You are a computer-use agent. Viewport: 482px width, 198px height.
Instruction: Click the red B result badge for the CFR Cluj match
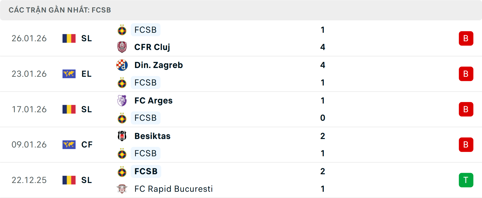coord(466,38)
